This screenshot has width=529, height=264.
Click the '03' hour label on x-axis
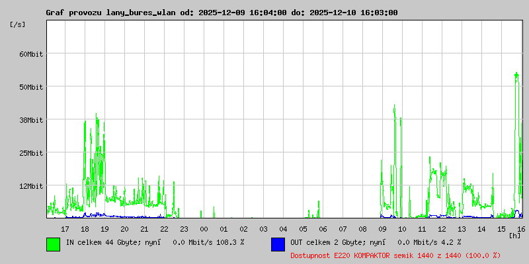(x=263, y=229)
